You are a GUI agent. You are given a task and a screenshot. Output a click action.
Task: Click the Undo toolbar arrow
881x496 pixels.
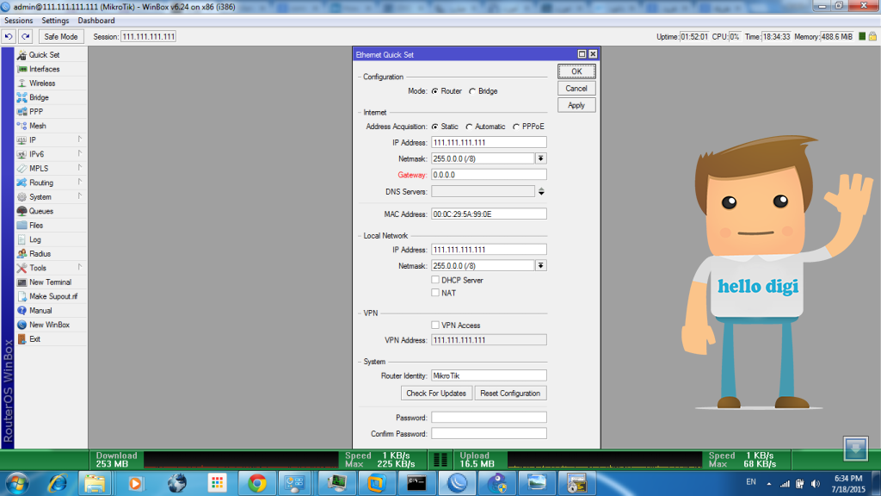(x=9, y=36)
